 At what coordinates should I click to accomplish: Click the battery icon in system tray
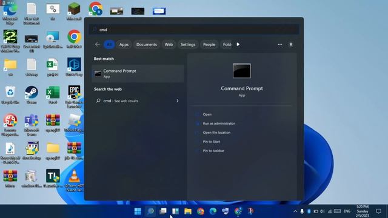[316, 211]
